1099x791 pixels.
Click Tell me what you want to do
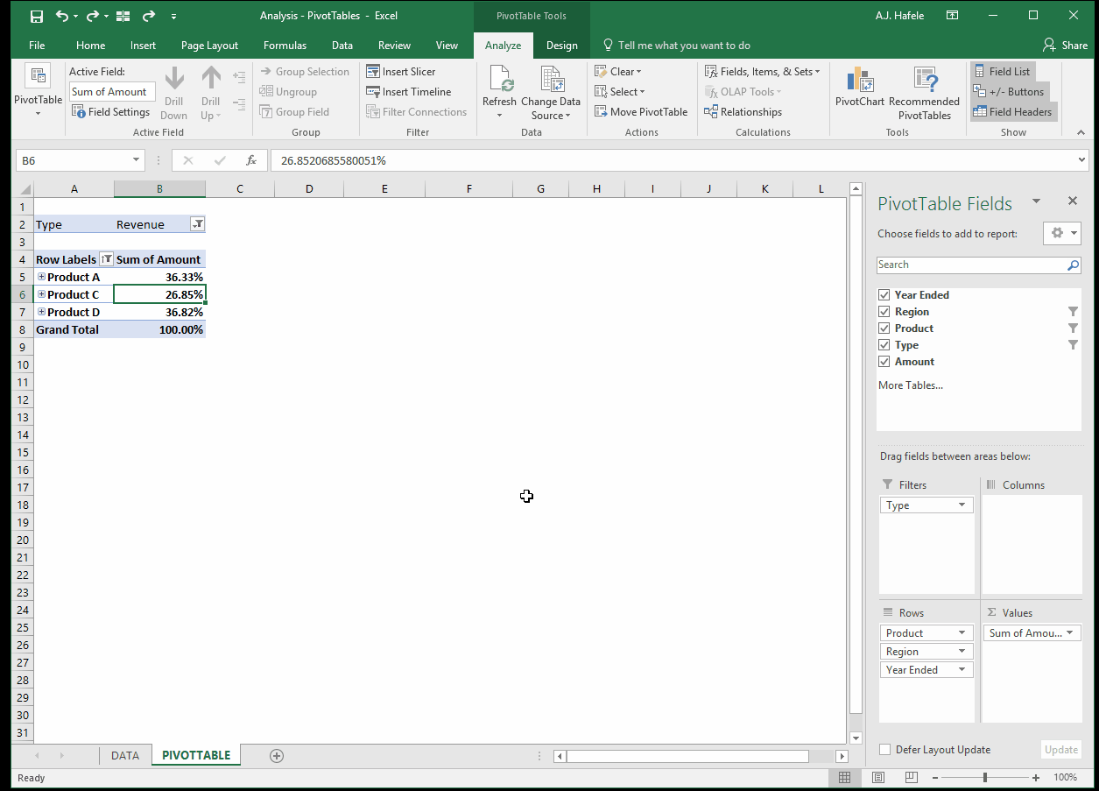coord(675,46)
